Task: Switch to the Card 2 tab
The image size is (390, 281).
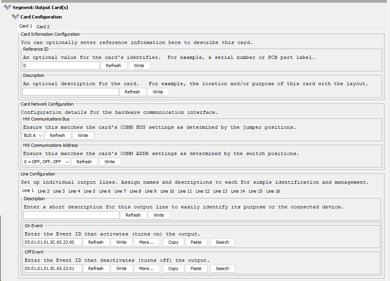Action: click(43, 27)
